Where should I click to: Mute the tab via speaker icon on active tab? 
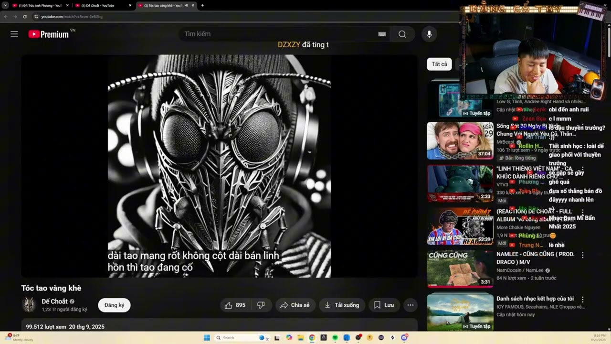(x=186, y=5)
